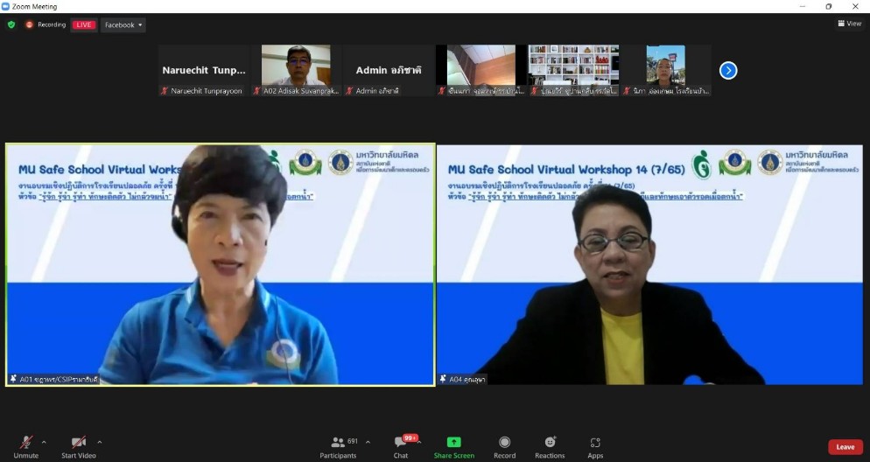Select the outdoor participant thumbnail

coord(666,70)
